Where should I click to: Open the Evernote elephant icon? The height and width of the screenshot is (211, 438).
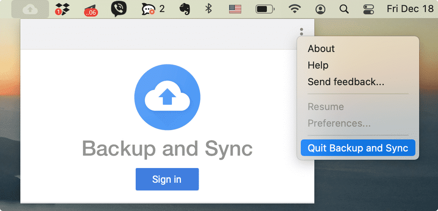pyautogui.click(x=184, y=9)
